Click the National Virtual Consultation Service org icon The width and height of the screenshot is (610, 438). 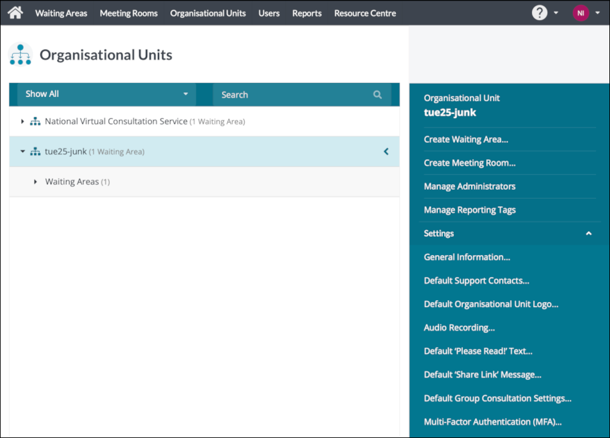(x=35, y=121)
